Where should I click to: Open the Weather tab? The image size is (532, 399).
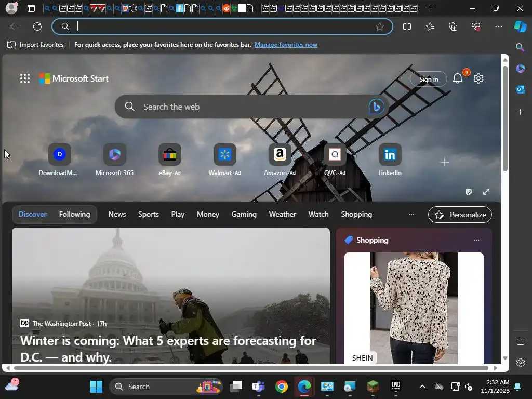[282, 215]
